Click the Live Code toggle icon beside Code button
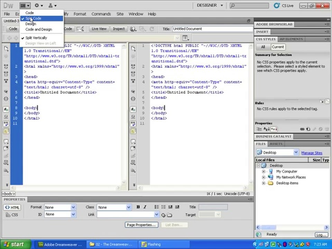 [x=80, y=29]
